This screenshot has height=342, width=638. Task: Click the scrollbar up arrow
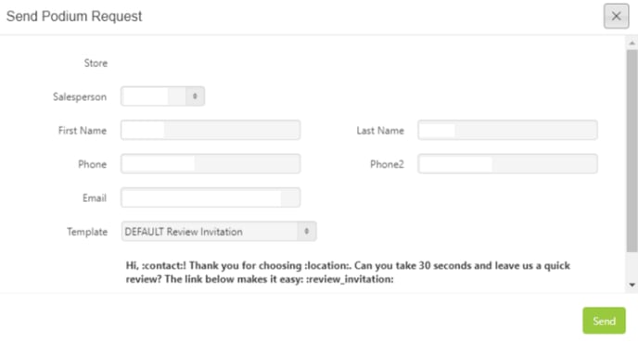(632, 43)
